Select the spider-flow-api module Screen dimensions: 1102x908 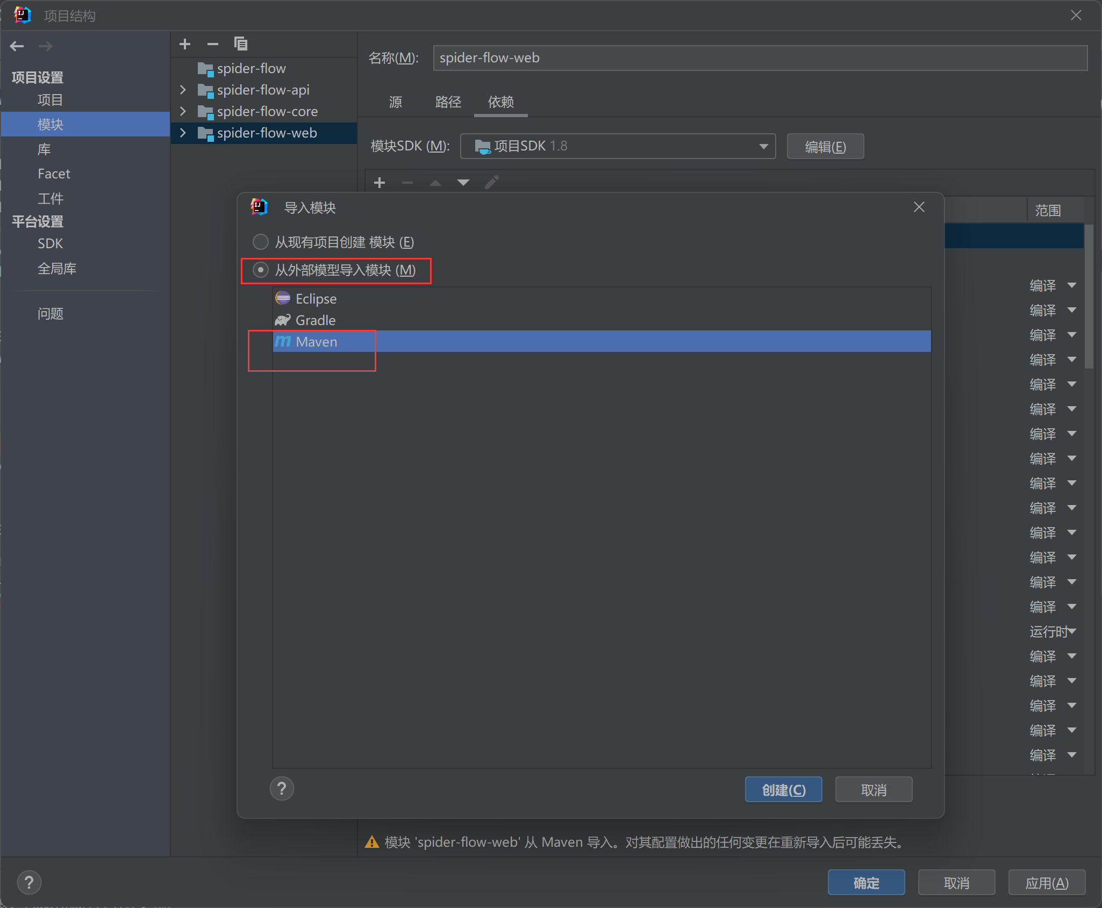coord(263,90)
